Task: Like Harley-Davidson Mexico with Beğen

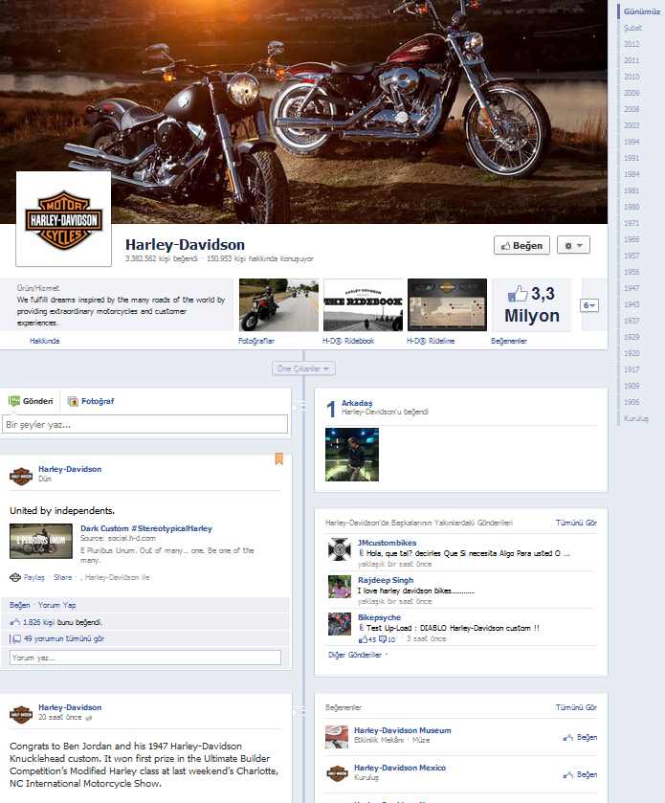Action: pyautogui.click(x=581, y=775)
